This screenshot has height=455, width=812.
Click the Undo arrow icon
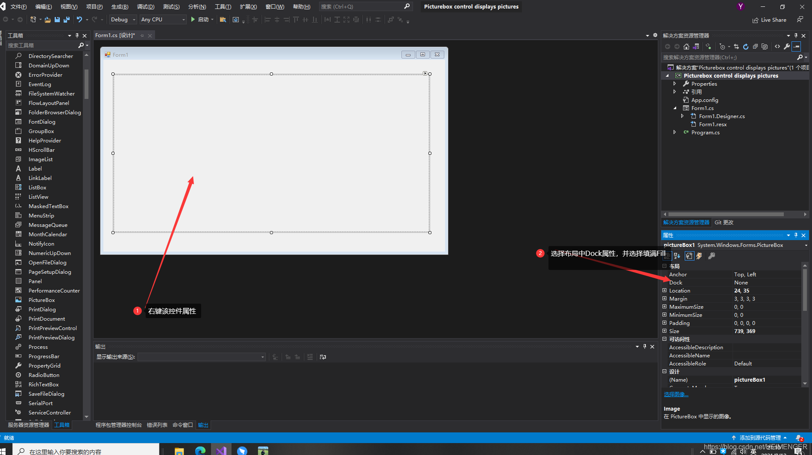click(79, 20)
